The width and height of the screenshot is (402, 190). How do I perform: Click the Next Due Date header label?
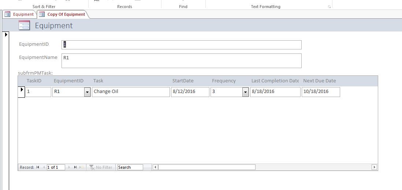[320, 81]
